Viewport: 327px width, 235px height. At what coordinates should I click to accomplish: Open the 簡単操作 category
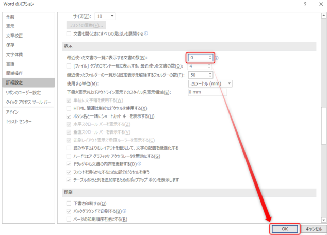(x=14, y=73)
